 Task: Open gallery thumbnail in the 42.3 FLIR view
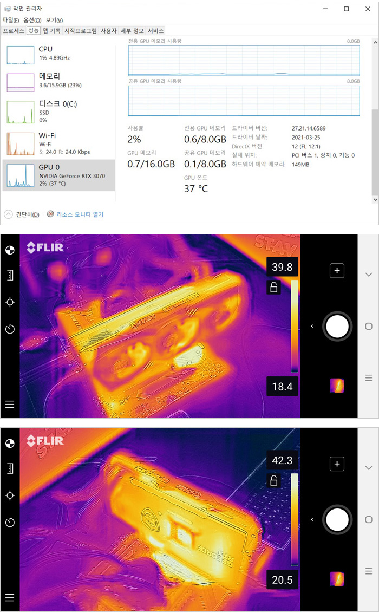337,579
